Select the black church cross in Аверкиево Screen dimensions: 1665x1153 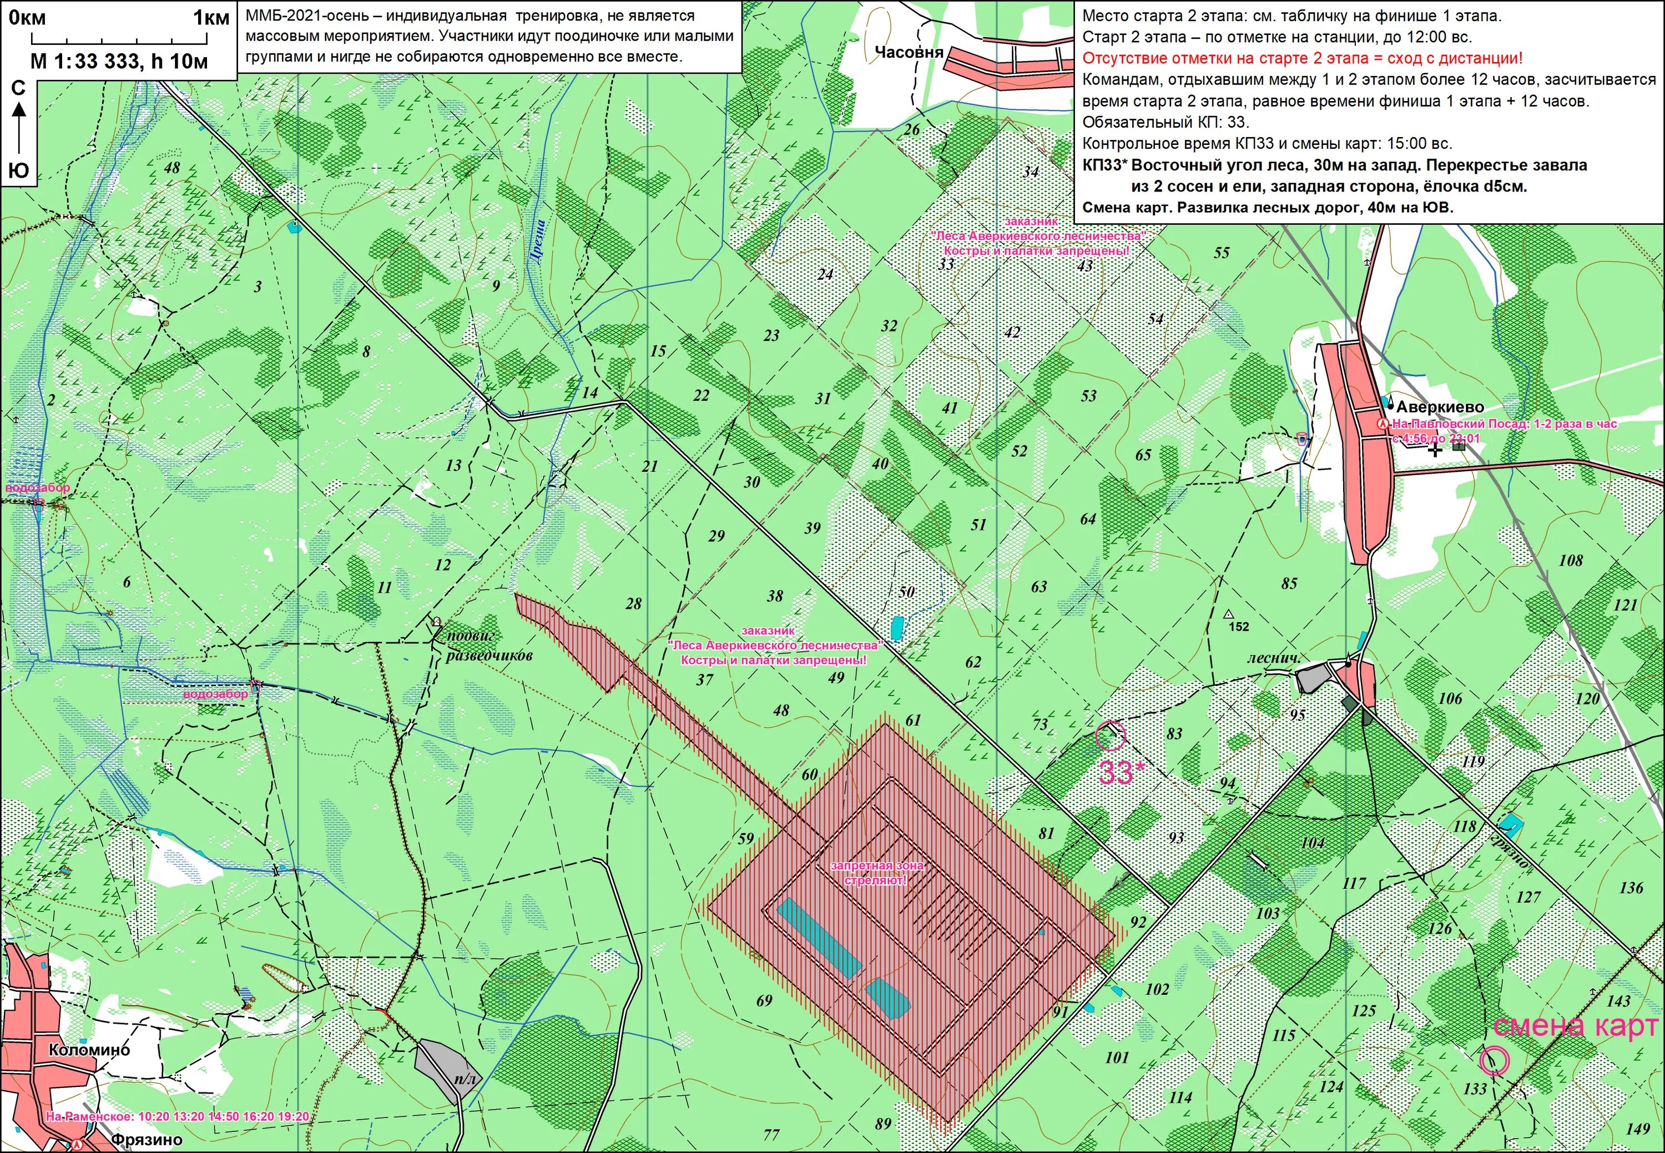coord(1435,449)
